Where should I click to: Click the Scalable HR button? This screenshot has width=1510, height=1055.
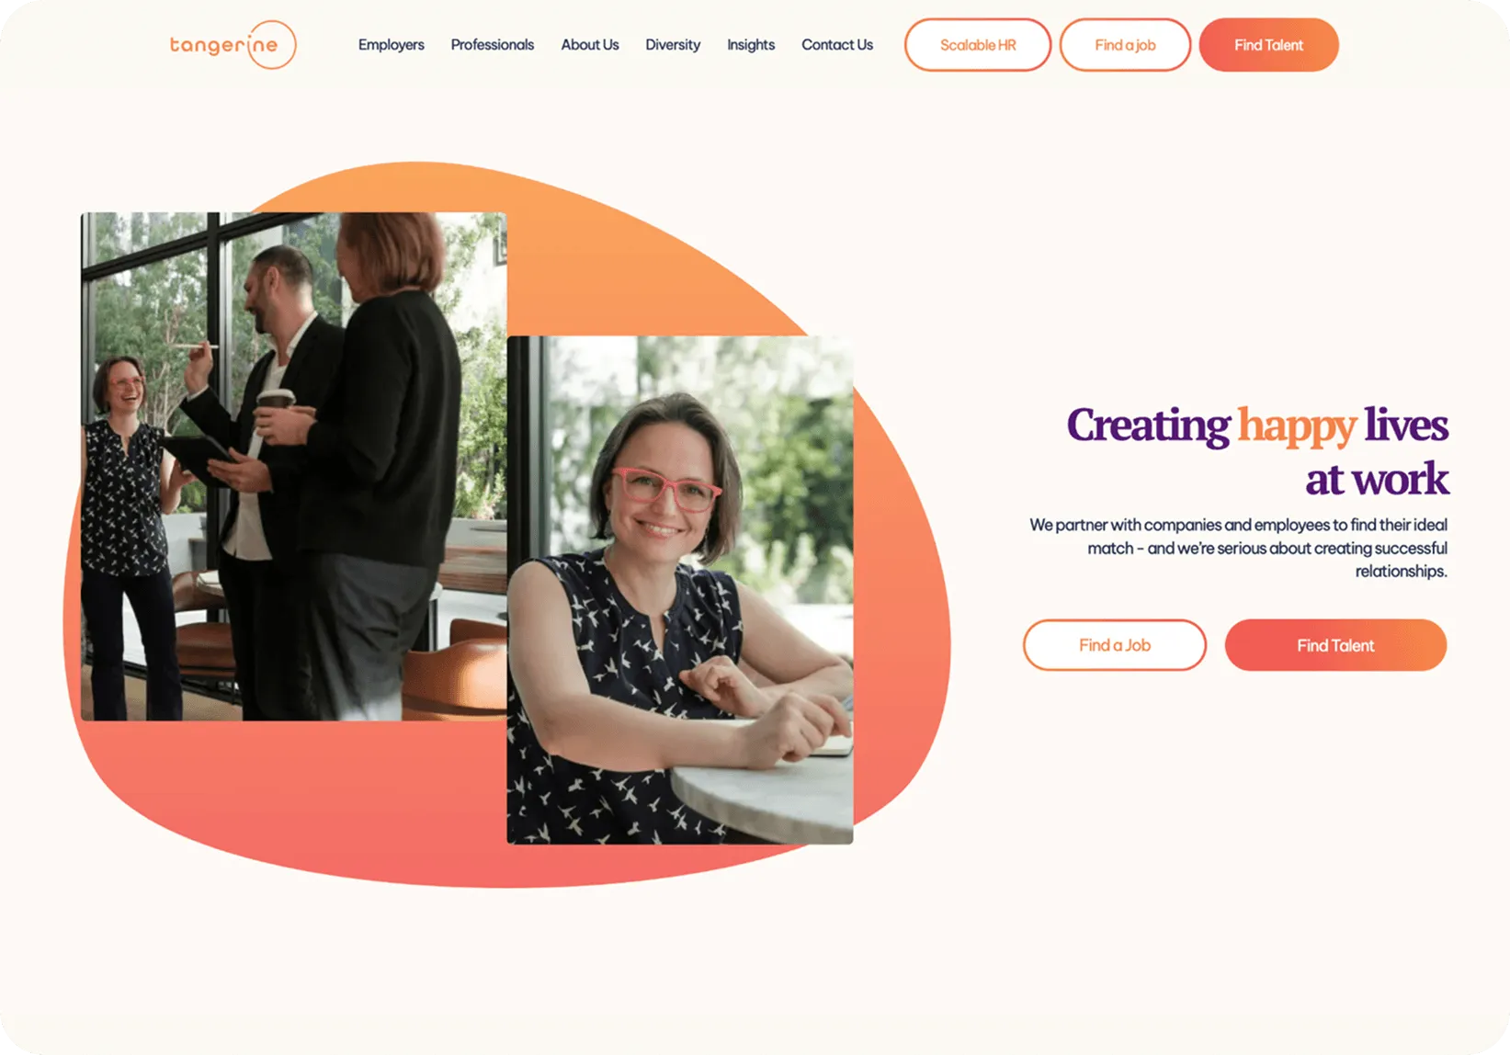(977, 45)
